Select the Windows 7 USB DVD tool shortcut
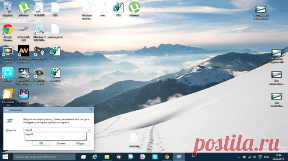The width and height of the screenshot is (288, 161). 39,33
